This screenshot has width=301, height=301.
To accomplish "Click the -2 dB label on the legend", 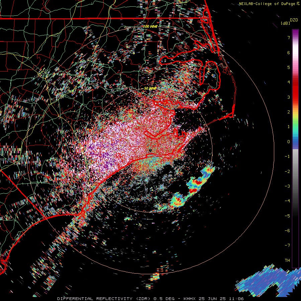I will pyautogui.click(x=287, y=172).
